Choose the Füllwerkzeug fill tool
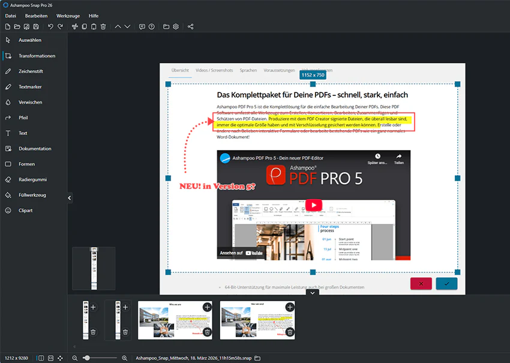Viewport: 510px width, 363px height. point(34,195)
